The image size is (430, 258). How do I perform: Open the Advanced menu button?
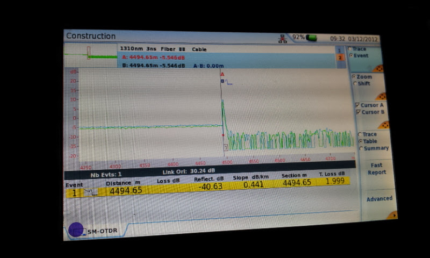379,199
